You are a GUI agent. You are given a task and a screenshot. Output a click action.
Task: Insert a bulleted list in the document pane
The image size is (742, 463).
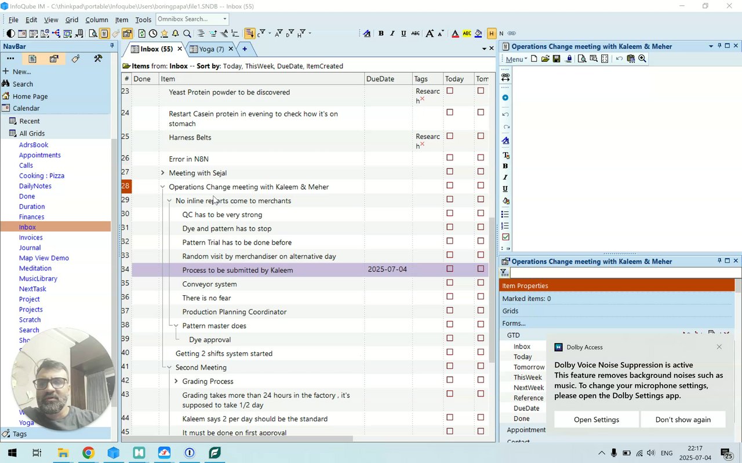coord(505,214)
